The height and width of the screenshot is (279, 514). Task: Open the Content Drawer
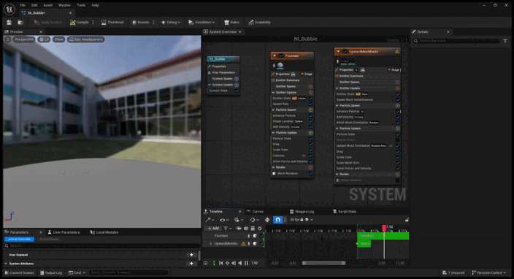pos(20,272)
